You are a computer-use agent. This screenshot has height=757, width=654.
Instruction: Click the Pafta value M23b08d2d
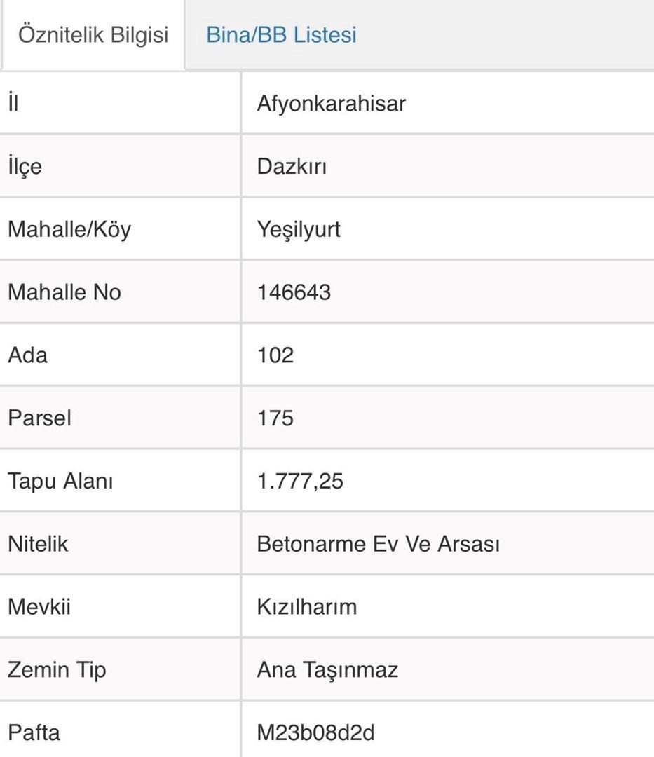tap(315, 732)
